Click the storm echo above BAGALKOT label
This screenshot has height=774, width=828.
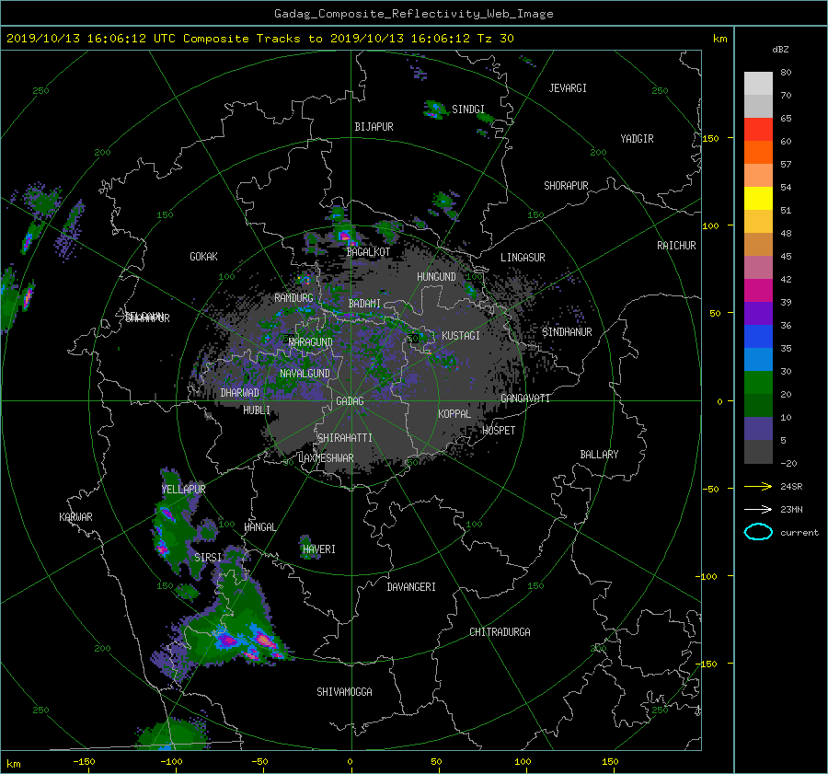[x=345, y=234]
